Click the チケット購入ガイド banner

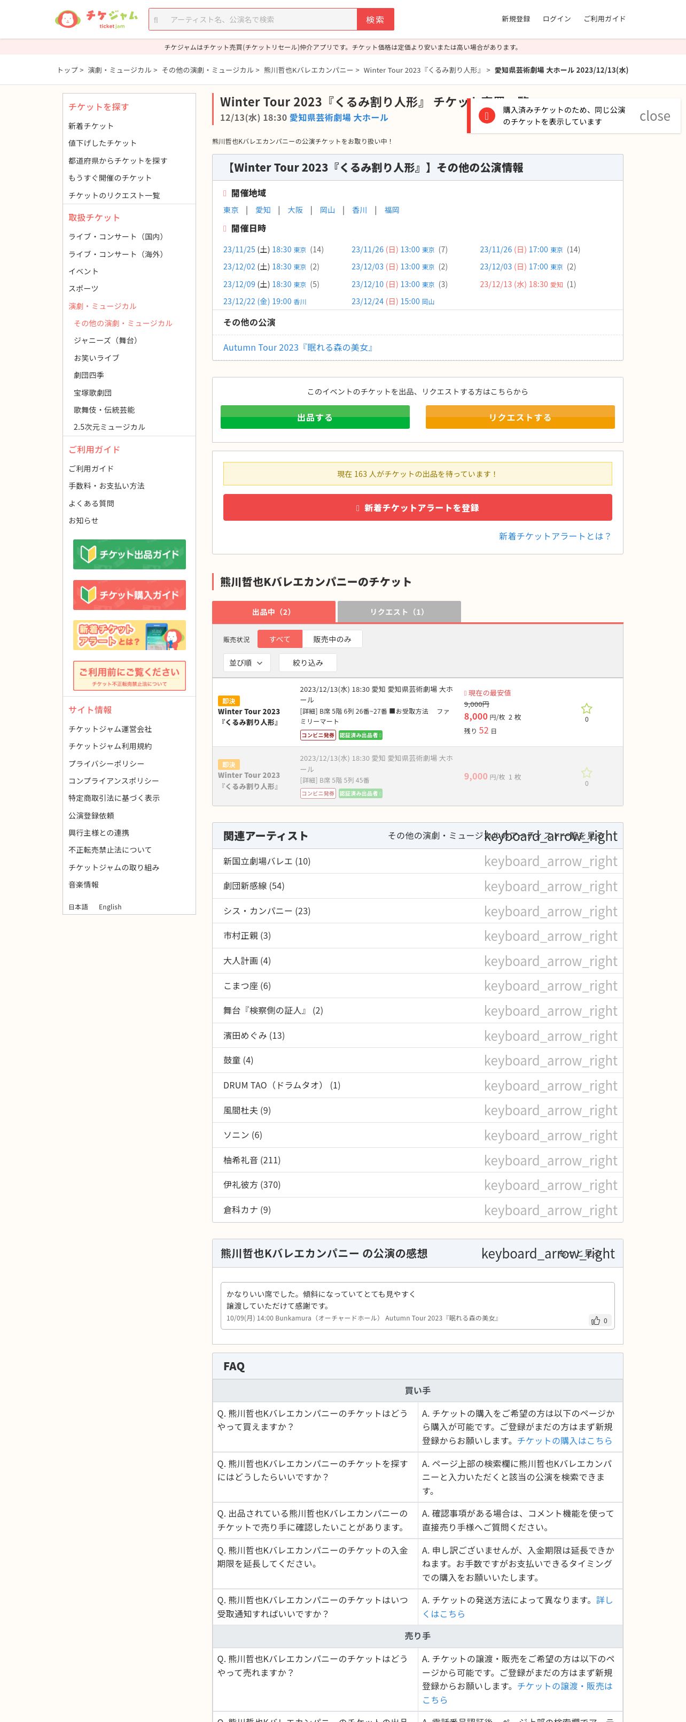coord(130,595)
